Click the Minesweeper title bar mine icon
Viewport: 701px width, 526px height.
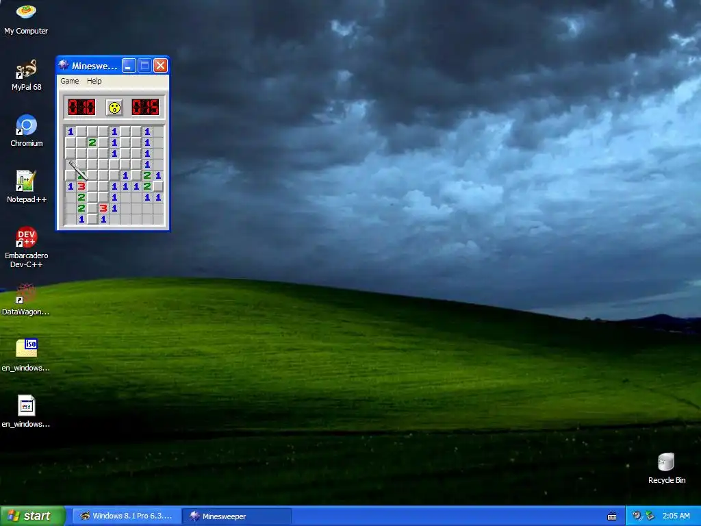tap(64, 65)
